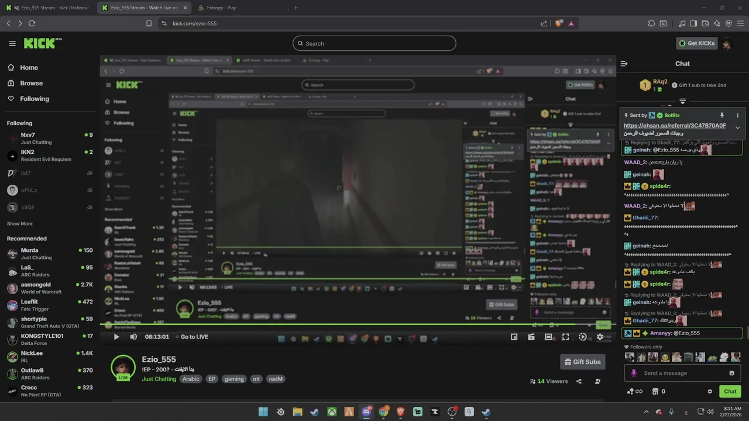
Task: Click the Gift Subs button
Action: [x=582, y=362]
